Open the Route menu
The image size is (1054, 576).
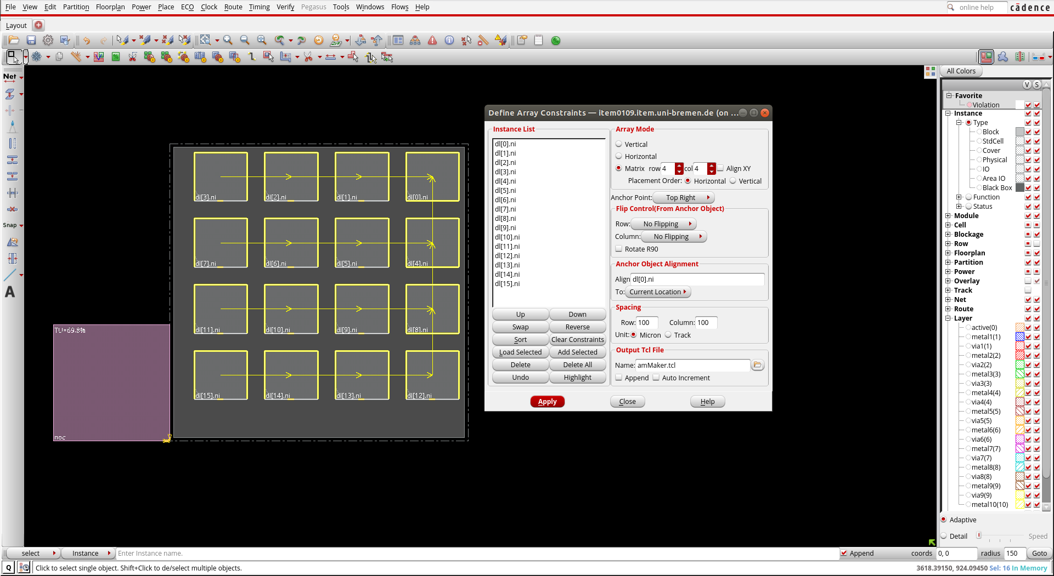[233, 7]
